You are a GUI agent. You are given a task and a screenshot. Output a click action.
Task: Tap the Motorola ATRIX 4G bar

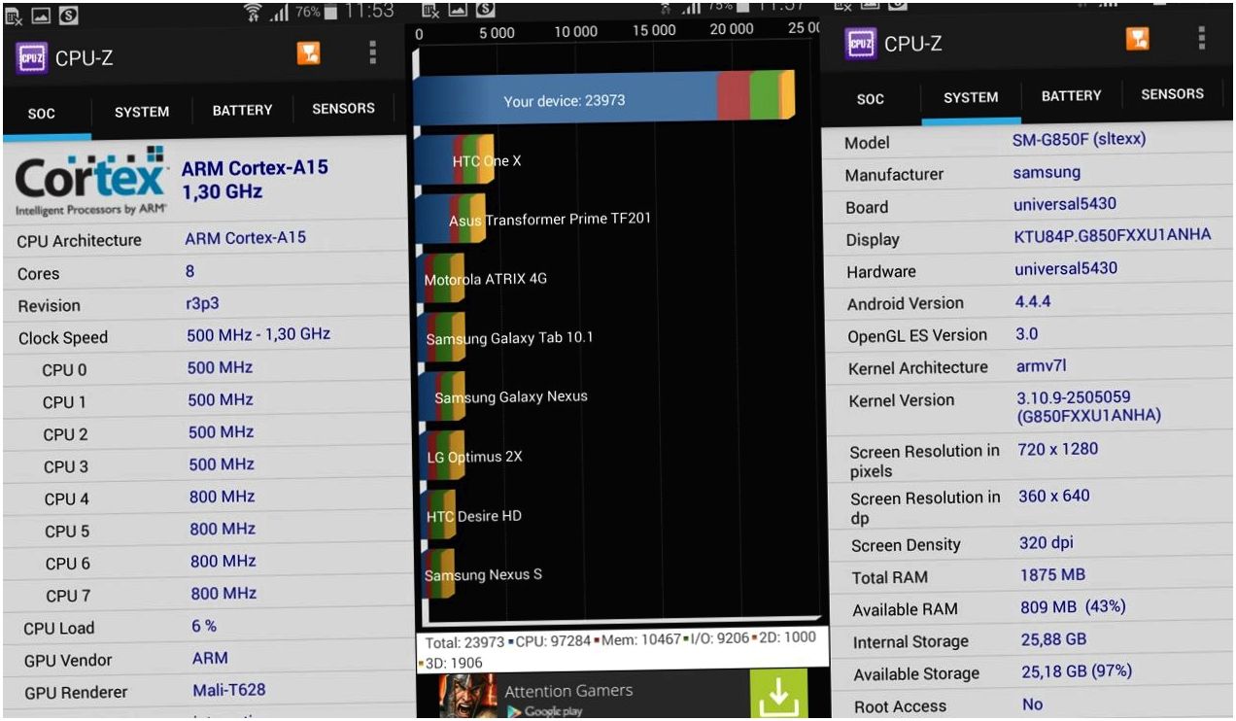(x=439, y=280)
